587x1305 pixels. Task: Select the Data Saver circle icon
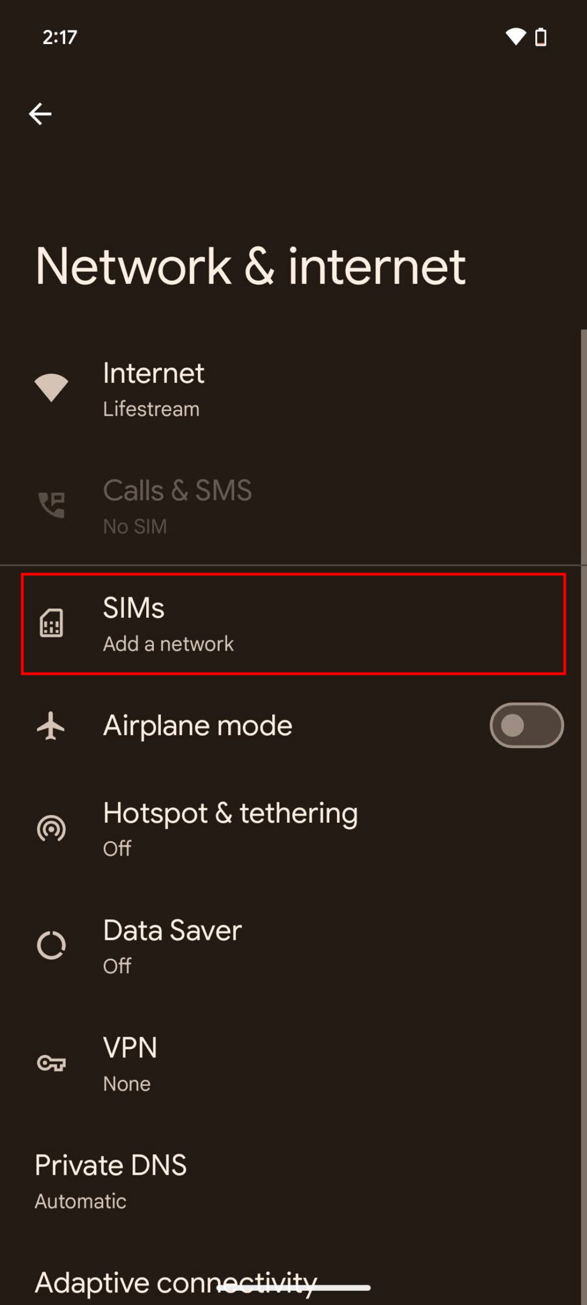point(52,946)
